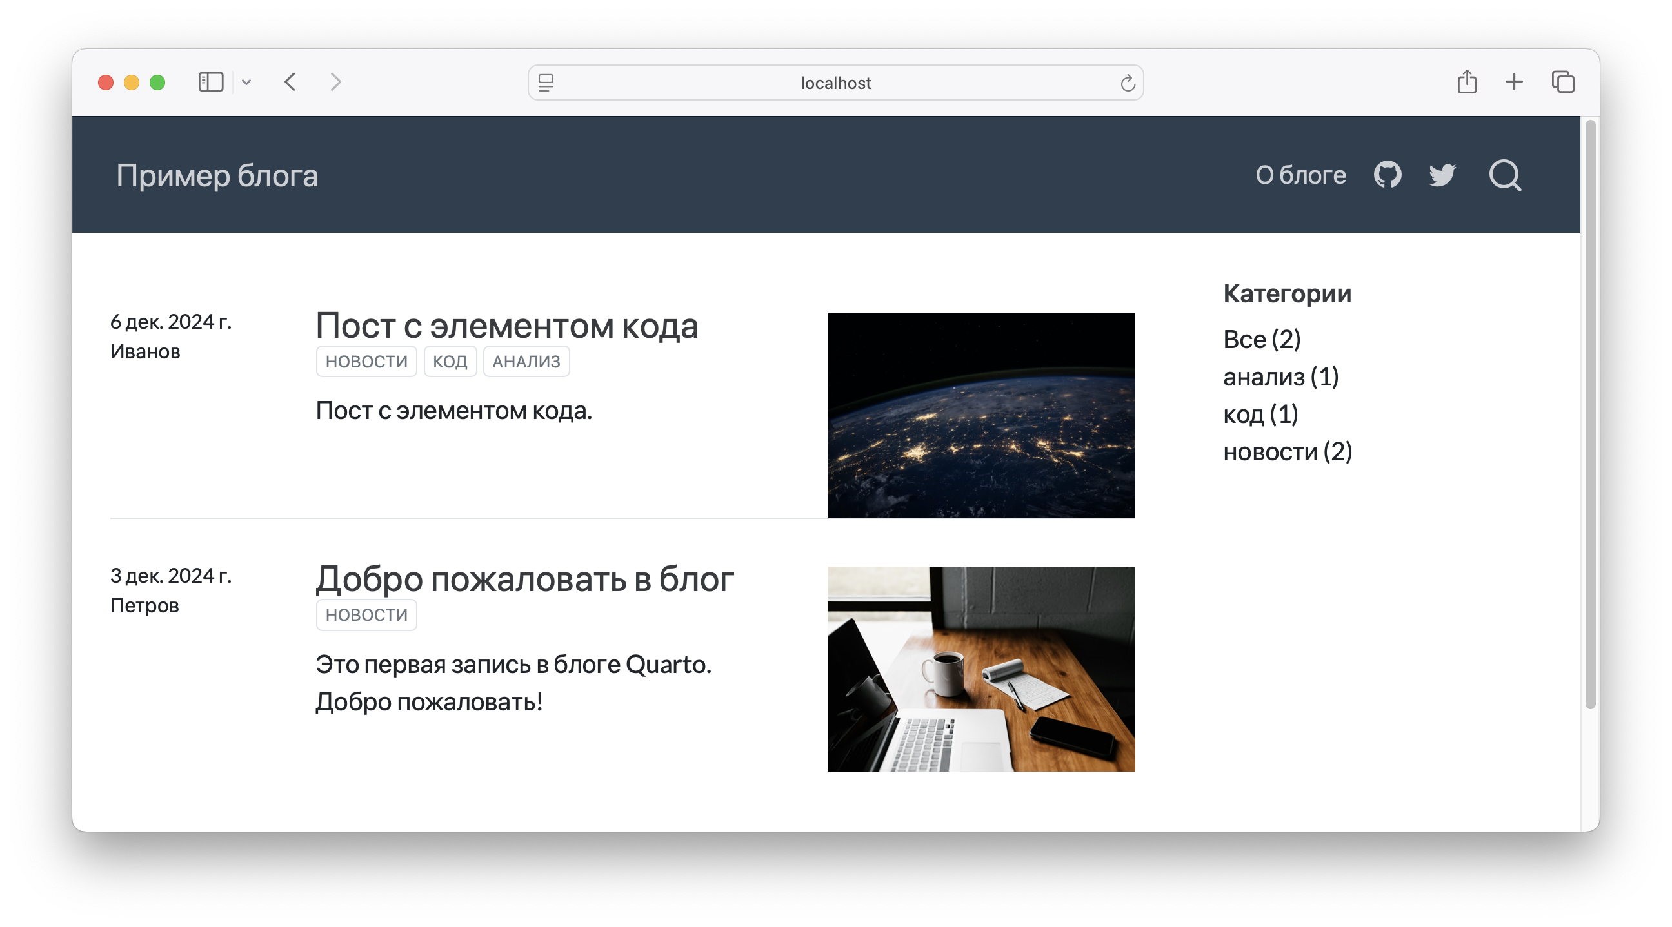Click the Earth at night thumbnail
Viewport: 1672px width, 927px height.
click(980, 415)
